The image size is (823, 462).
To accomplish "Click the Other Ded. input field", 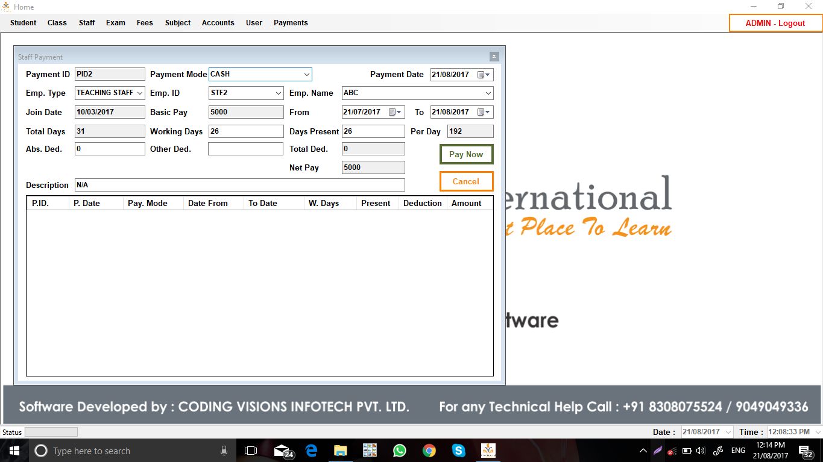I will point(245,149).
